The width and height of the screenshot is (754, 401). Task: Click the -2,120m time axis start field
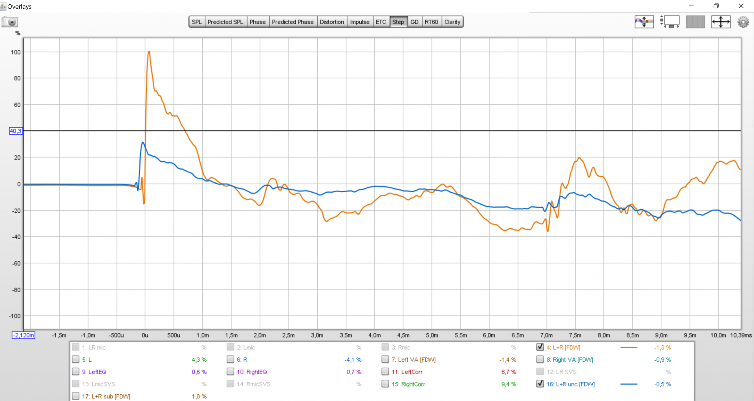point(24,335)
